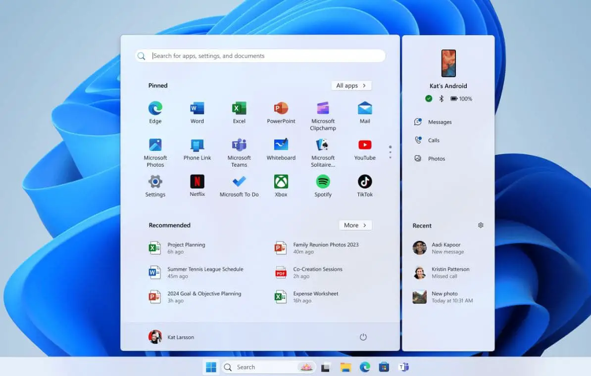
Task: Launch Excel from the Start menu
Action: (x=239, y=108)
